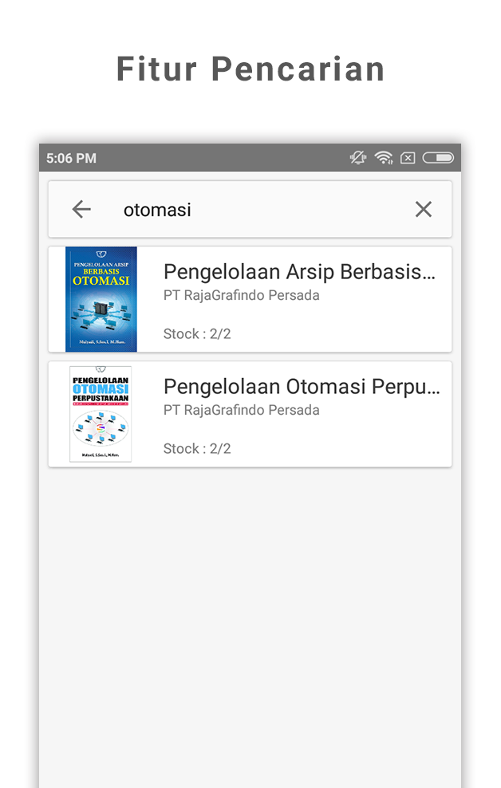Viewport: 501px width, 788px height.
Task: Tap the Wi-Fi signal icon
Action: coord(384,158)
